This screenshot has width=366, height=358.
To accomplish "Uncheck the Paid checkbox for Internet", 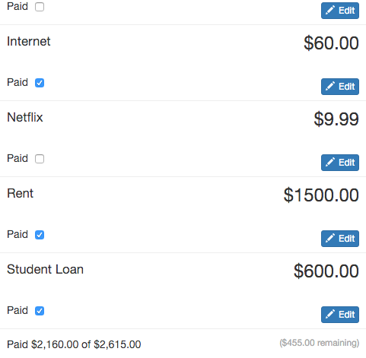I will click(x=40, y=83).
